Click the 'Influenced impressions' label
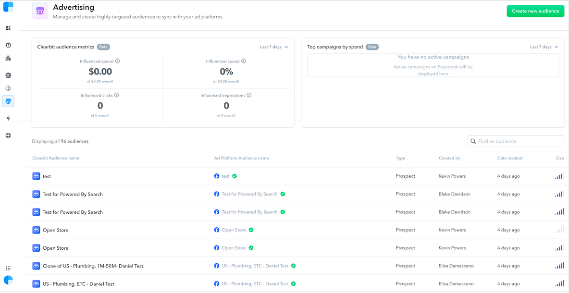569x293 pixels. [x=223, y=96]
